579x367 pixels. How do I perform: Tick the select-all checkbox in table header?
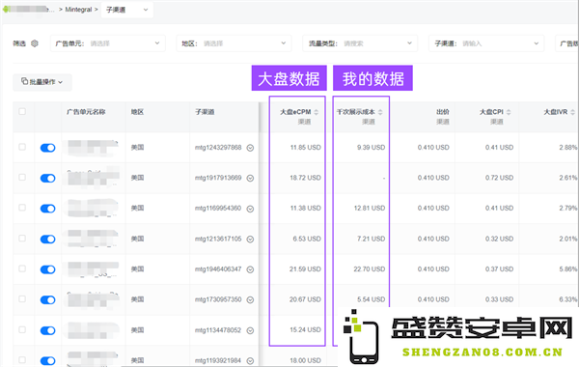coord(22,111)
